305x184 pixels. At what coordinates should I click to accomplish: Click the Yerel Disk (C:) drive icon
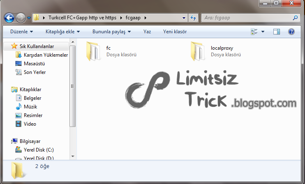[x=18, y=149]
